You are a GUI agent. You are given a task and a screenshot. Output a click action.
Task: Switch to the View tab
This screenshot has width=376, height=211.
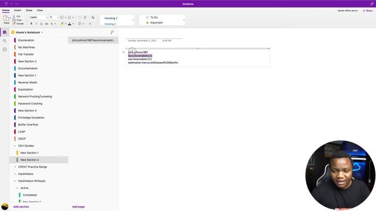40,11
